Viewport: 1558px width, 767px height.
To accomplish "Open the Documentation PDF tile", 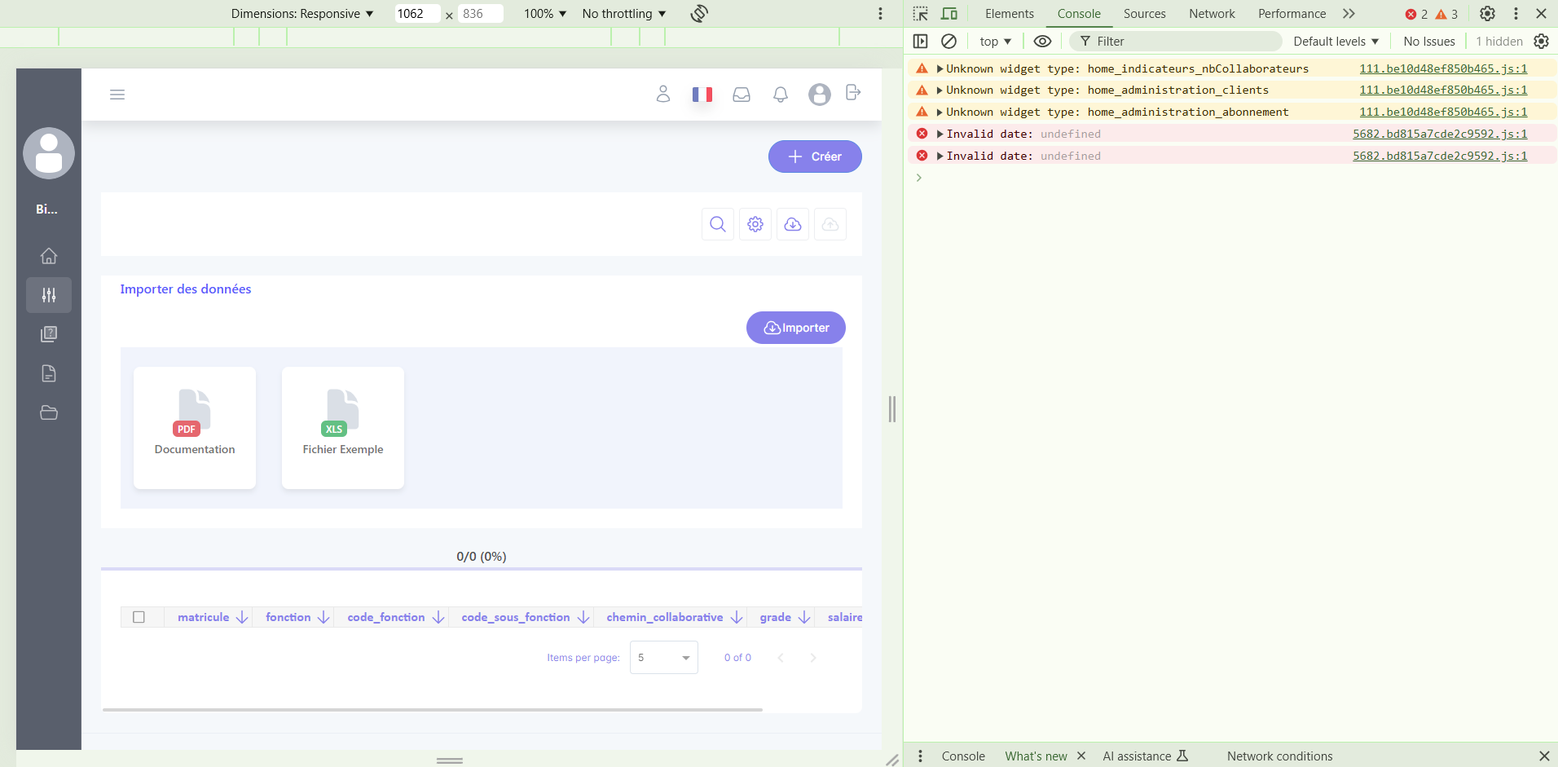I will (x=195, y=428).
